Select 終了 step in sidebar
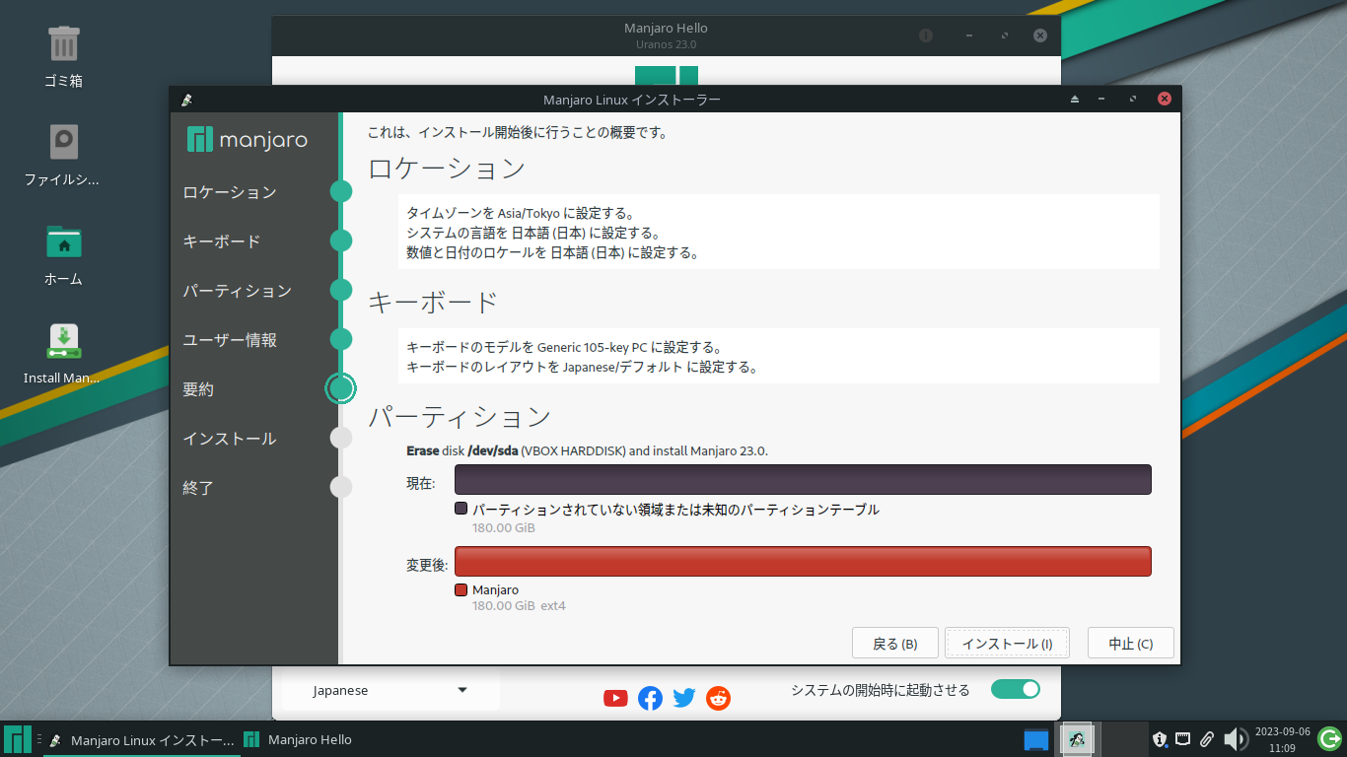This screenshot has height=757, width=1347. 198,488
